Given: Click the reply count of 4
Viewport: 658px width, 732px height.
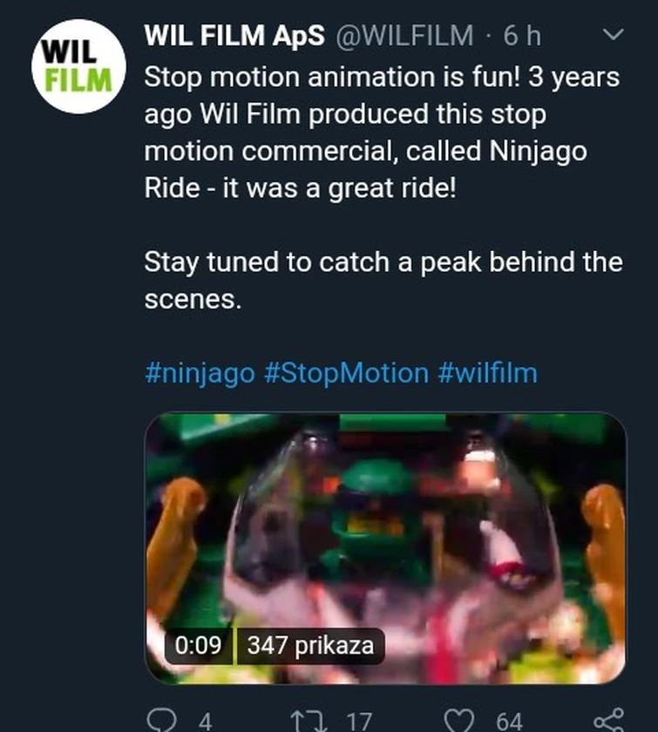Looking at the screenshot, I should click(x=205, y=722).
